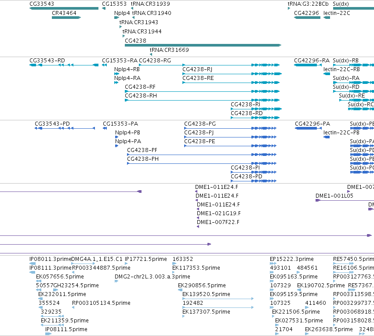
Task: Select the CG33543 gene bar
Action: point(64,8)
